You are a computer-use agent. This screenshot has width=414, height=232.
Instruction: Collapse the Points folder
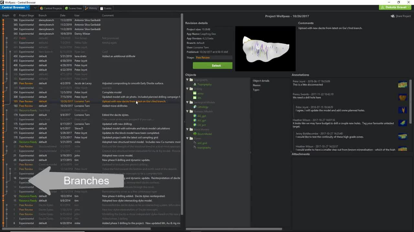[187, 139]
